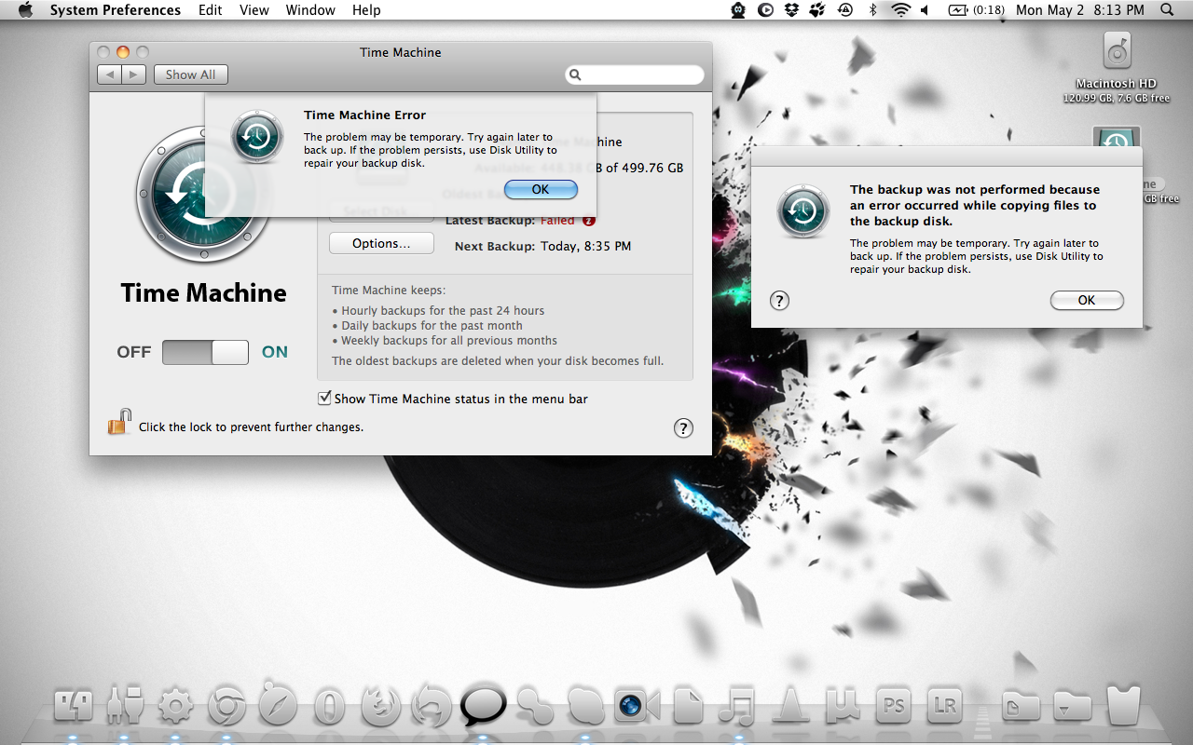Open Time Machine backup Options

(381, 243)
